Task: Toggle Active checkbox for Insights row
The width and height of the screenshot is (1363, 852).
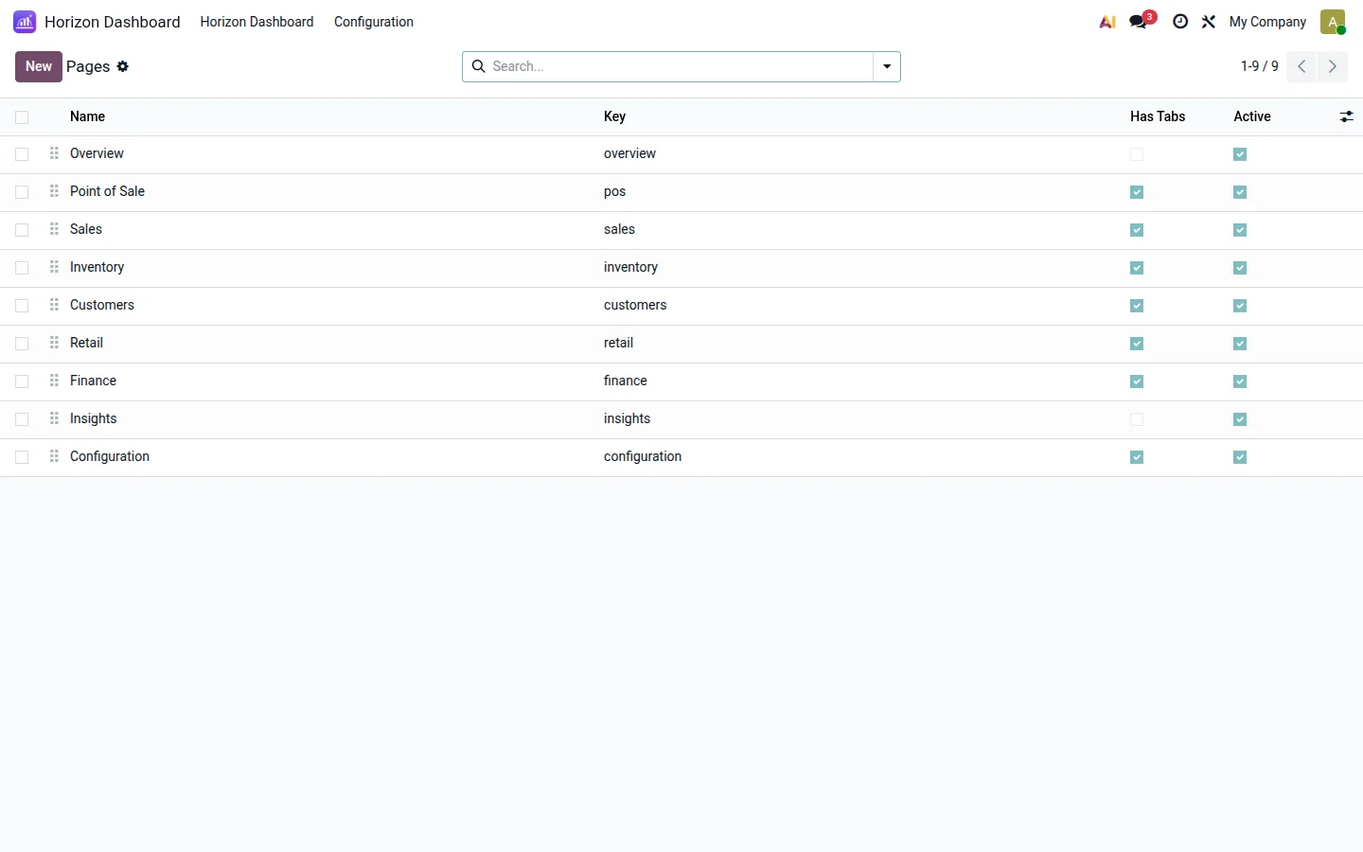Action: pyautogui.click(x=1240, y=419)
